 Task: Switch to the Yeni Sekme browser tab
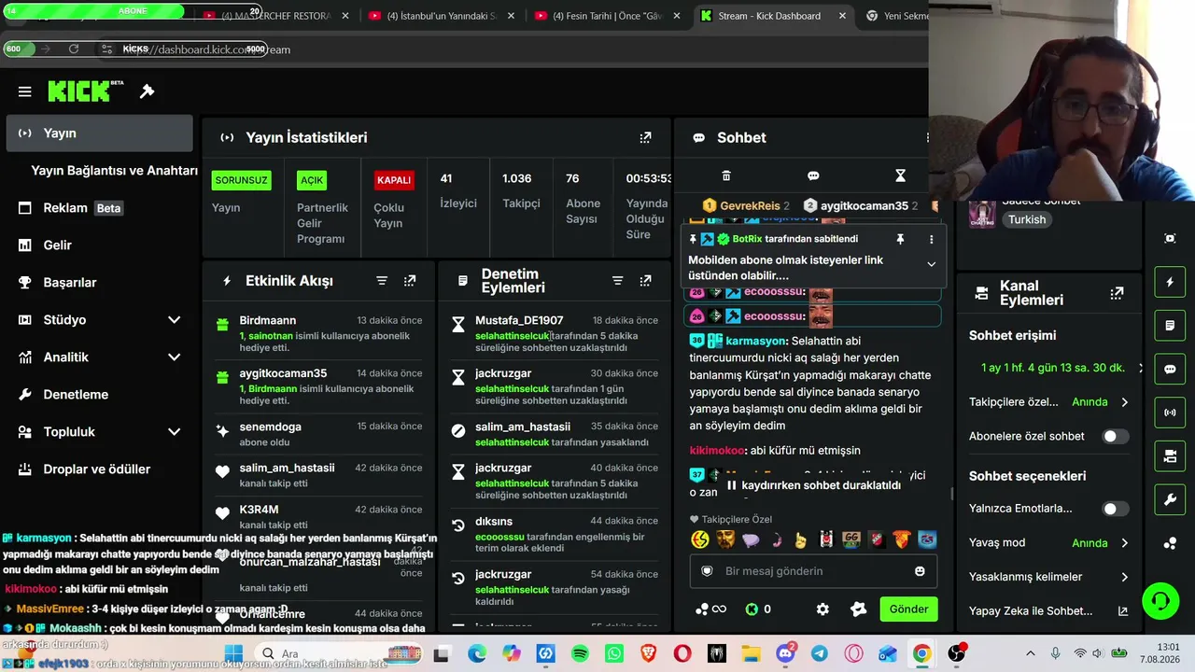894,16
